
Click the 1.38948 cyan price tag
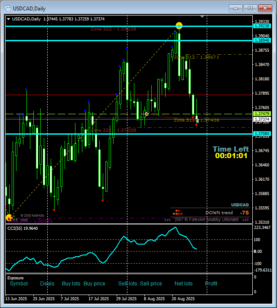click(262, 40)
